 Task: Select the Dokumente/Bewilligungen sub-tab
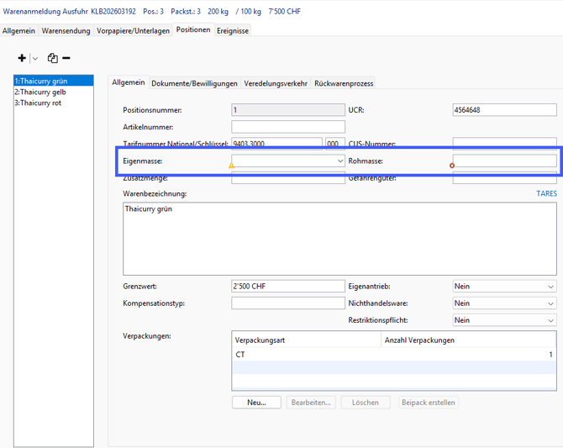[x=195, y=83]
